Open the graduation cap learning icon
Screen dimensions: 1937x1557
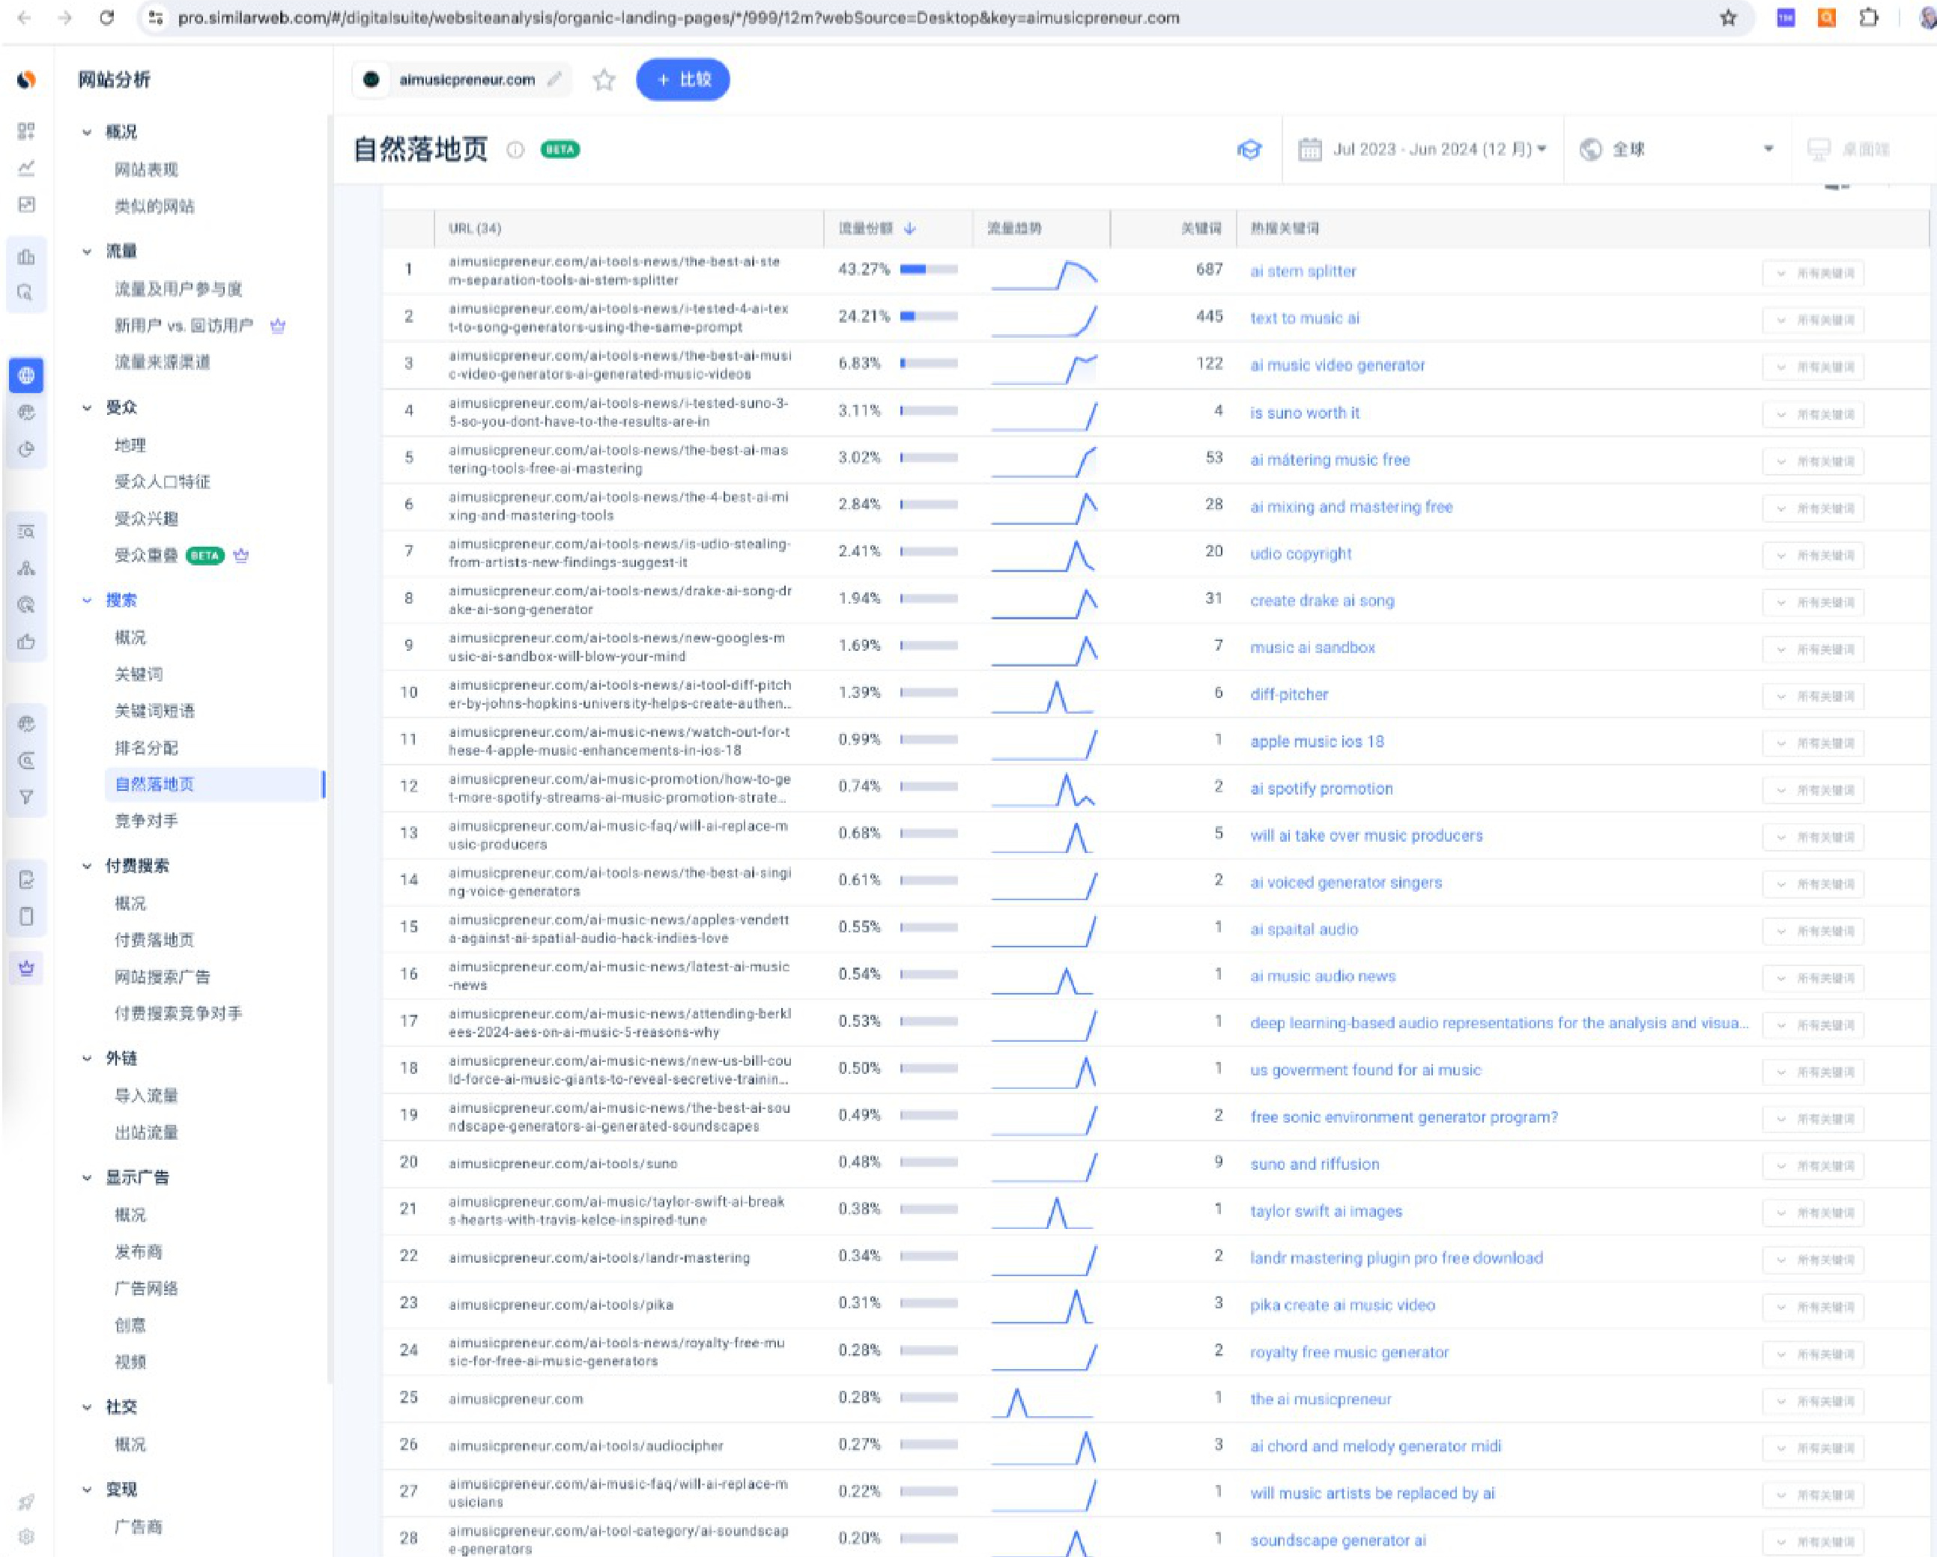(1249, 149)
